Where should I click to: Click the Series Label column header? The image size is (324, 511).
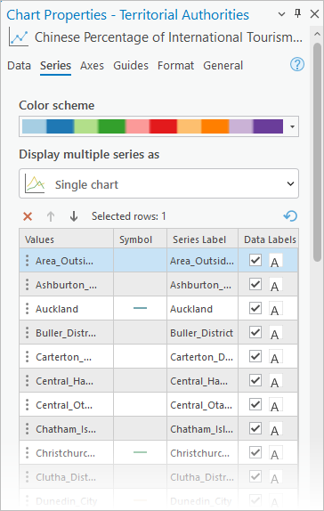coord(202,239)
